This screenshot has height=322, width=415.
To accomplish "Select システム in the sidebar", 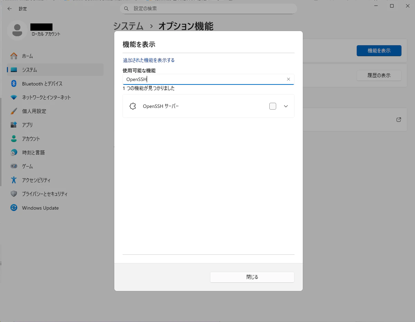I will pyautogui.click(x=55, y=70).
